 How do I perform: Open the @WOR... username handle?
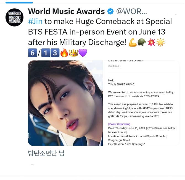point(131,11)
